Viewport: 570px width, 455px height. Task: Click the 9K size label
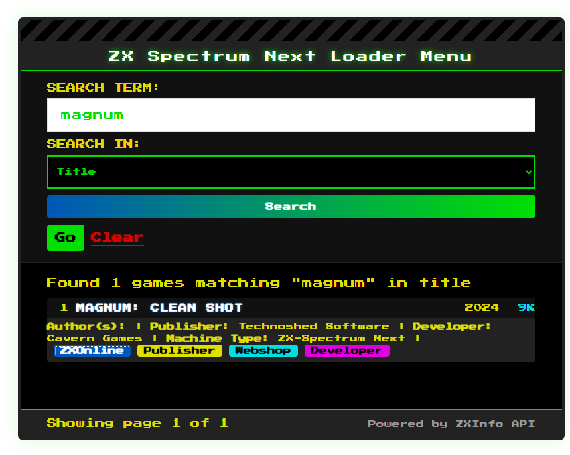click(526, 308)
